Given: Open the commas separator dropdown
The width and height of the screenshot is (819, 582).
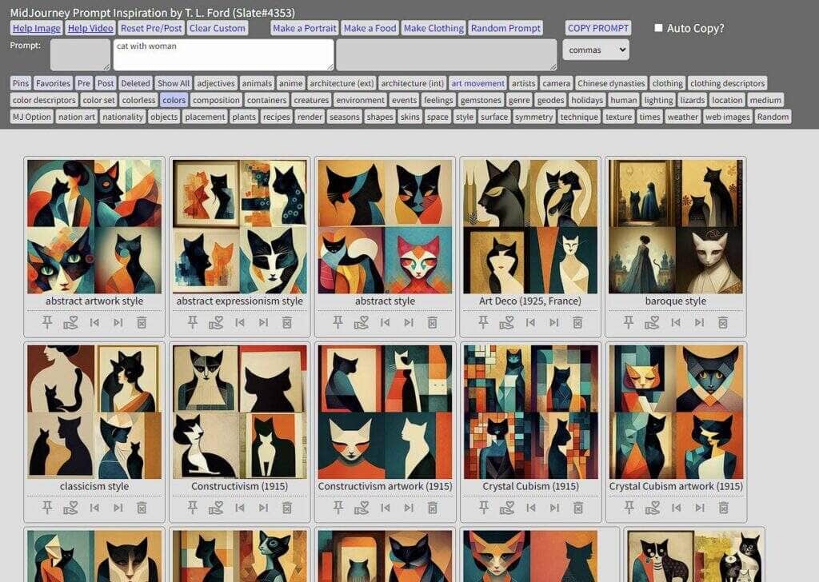Looking at the screenshot, I should point(595,50).
